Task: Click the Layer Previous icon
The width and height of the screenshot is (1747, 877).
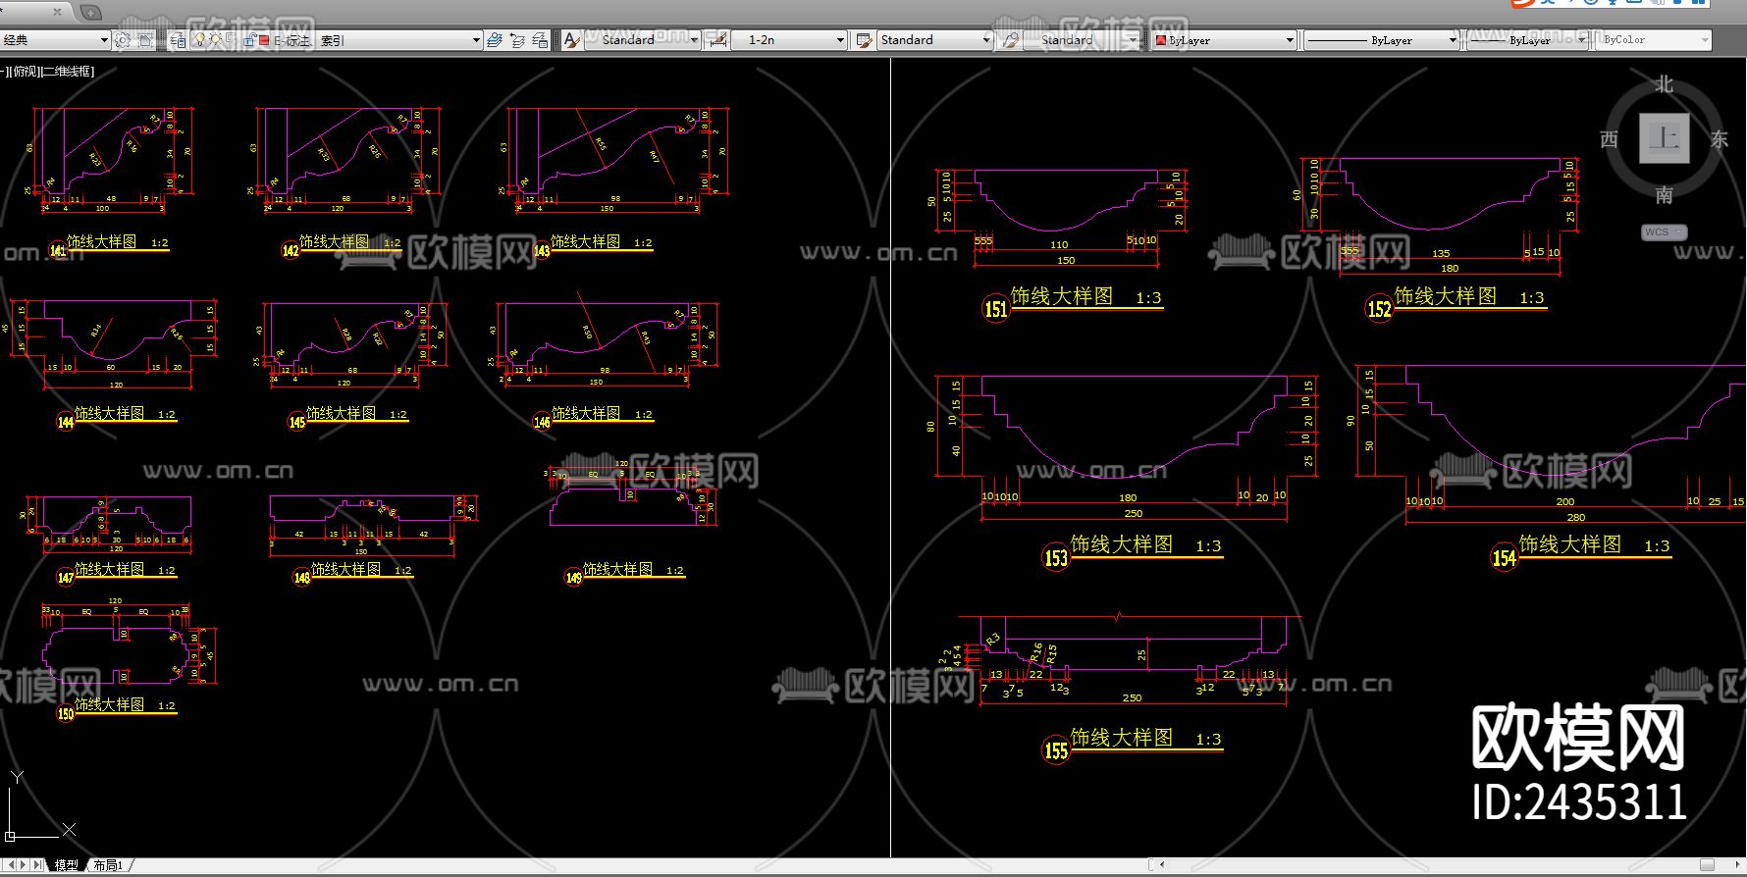Action: tap(517, 40)
